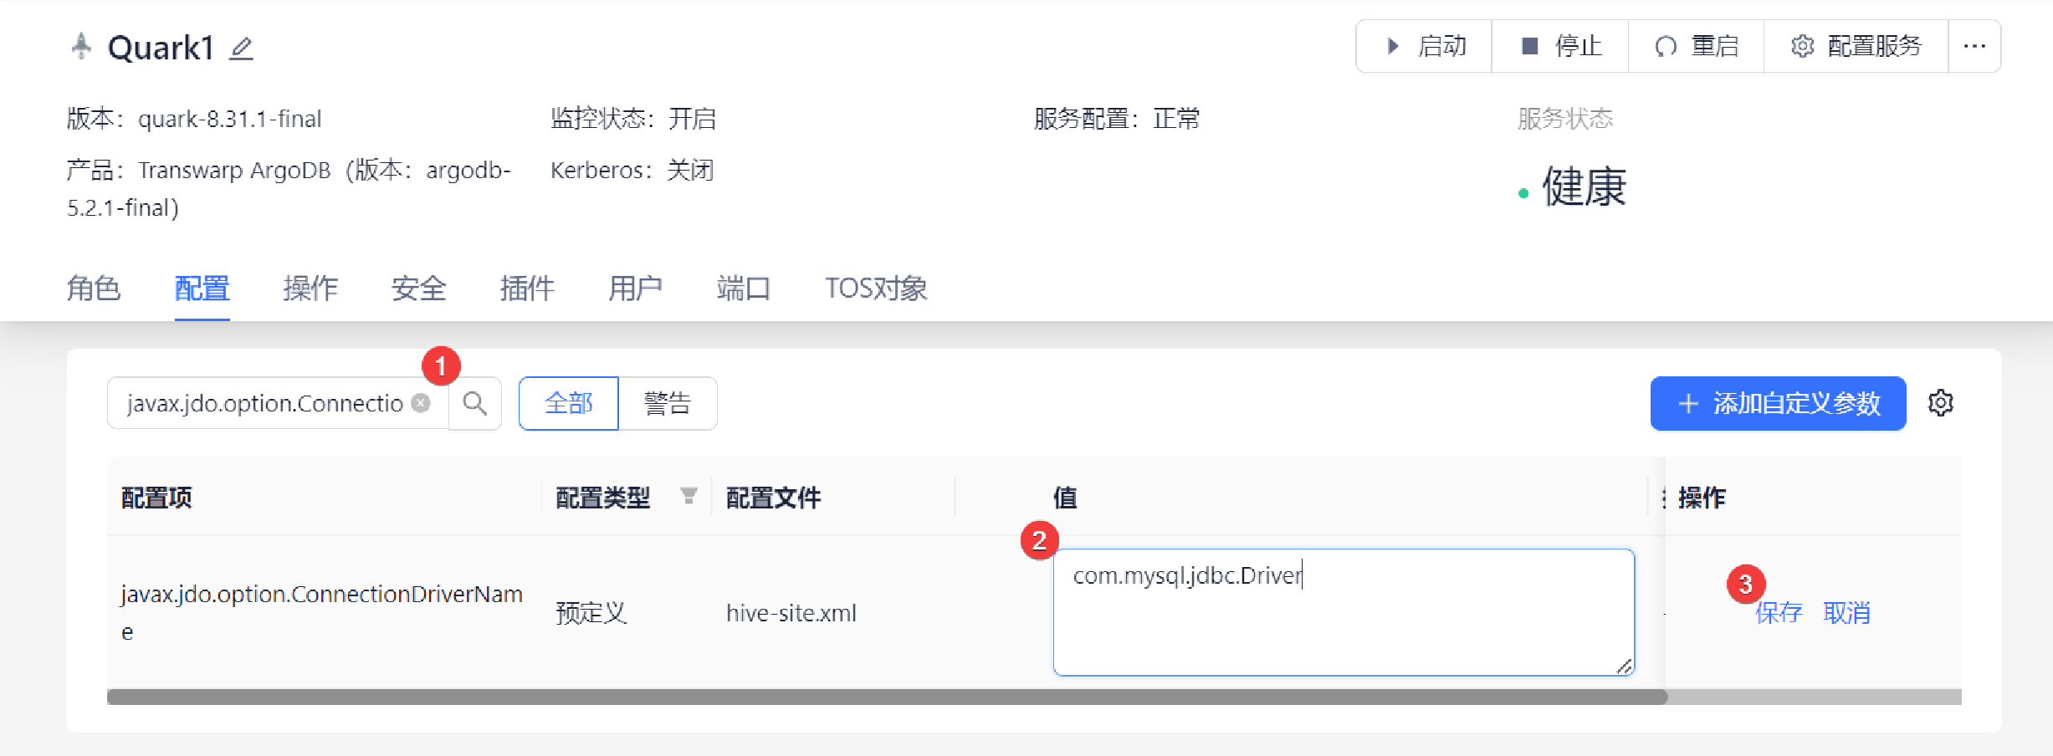Viewport: 2053px width, 756px height.
Task: Go to the 安全 tab
Action: (419, 289)
